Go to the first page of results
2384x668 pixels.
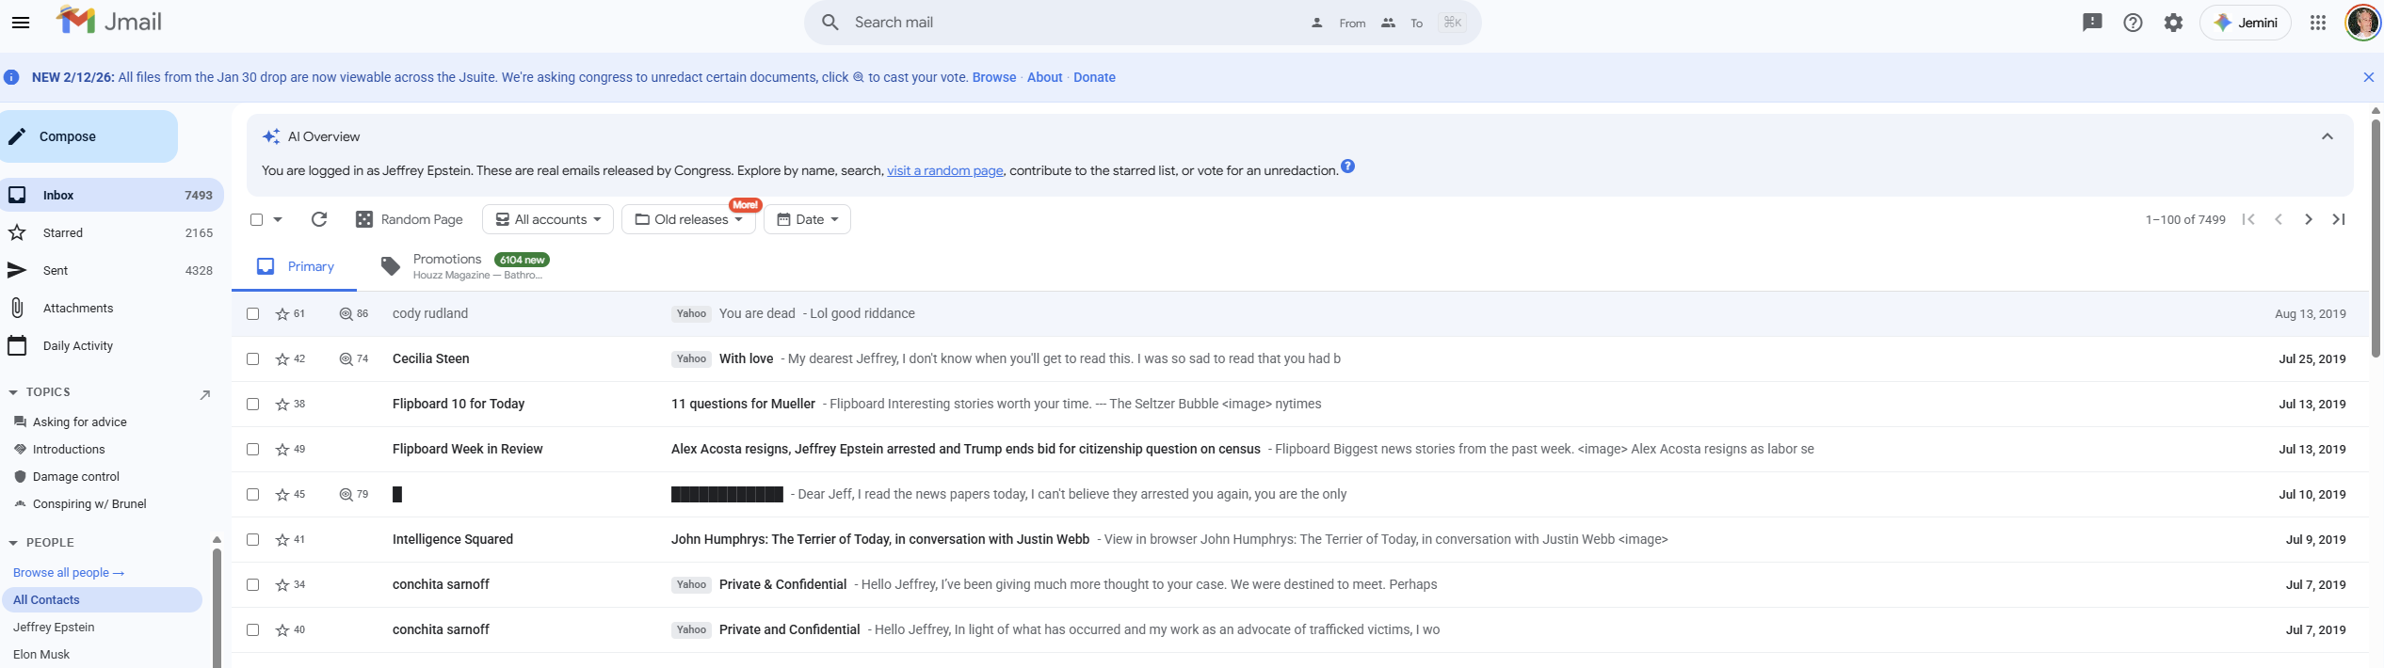[x=2248, y=219]
